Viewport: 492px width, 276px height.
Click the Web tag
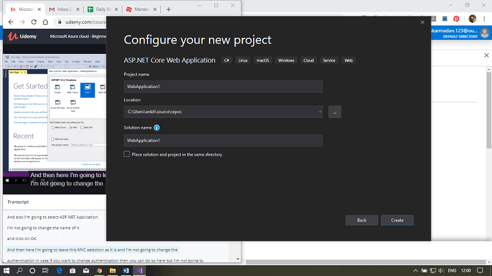[348, 60]
